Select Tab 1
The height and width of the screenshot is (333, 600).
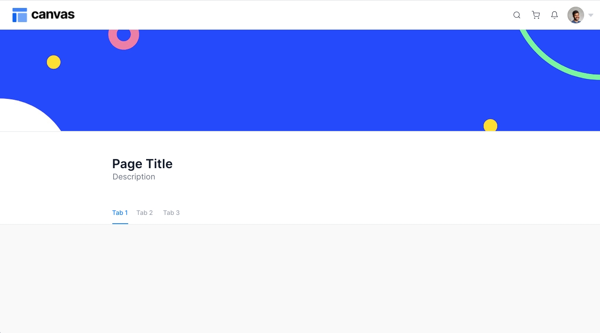click(120, 213)
